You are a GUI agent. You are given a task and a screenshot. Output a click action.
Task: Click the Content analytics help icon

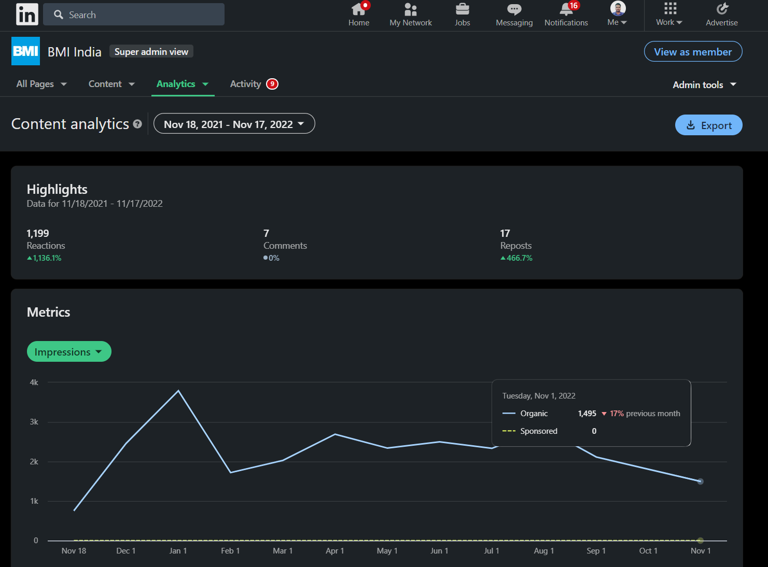[137, 124]
